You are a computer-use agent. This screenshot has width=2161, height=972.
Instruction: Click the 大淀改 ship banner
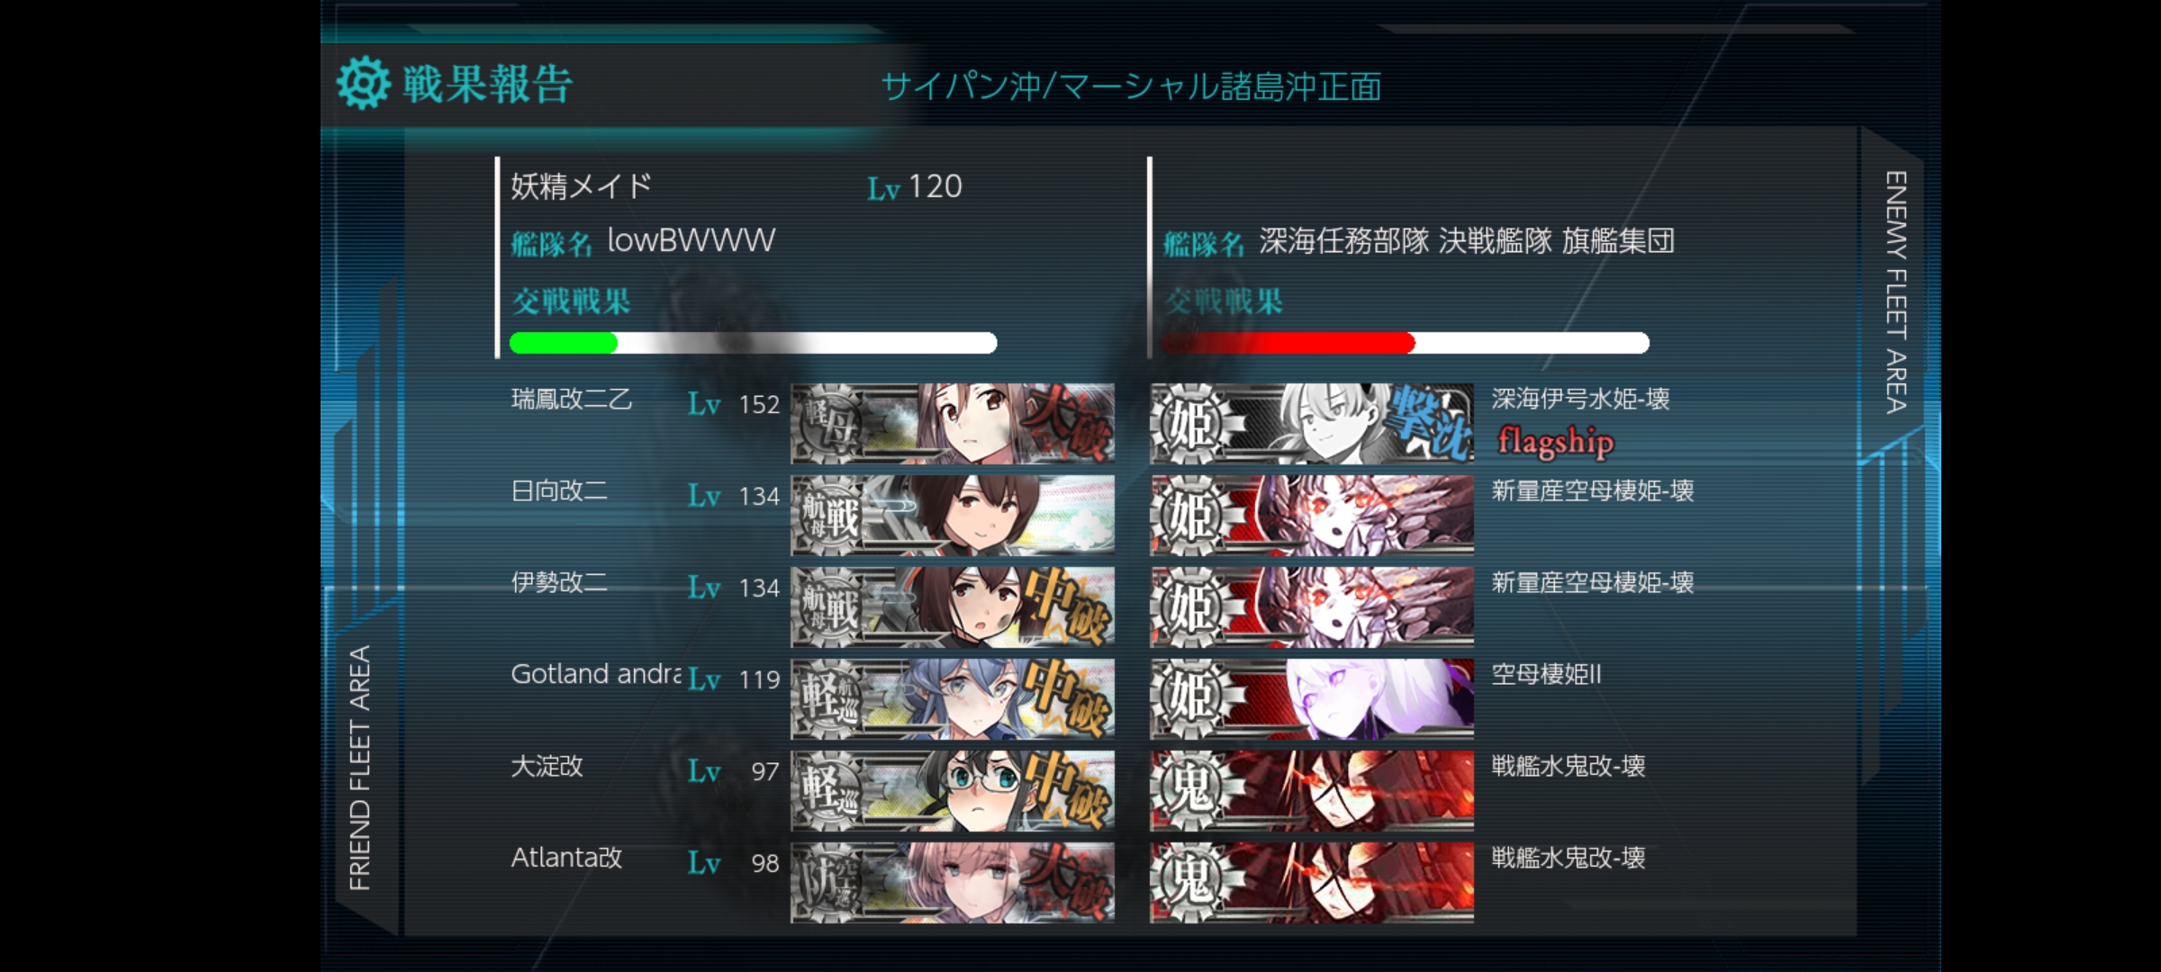(x=953, y=791)
